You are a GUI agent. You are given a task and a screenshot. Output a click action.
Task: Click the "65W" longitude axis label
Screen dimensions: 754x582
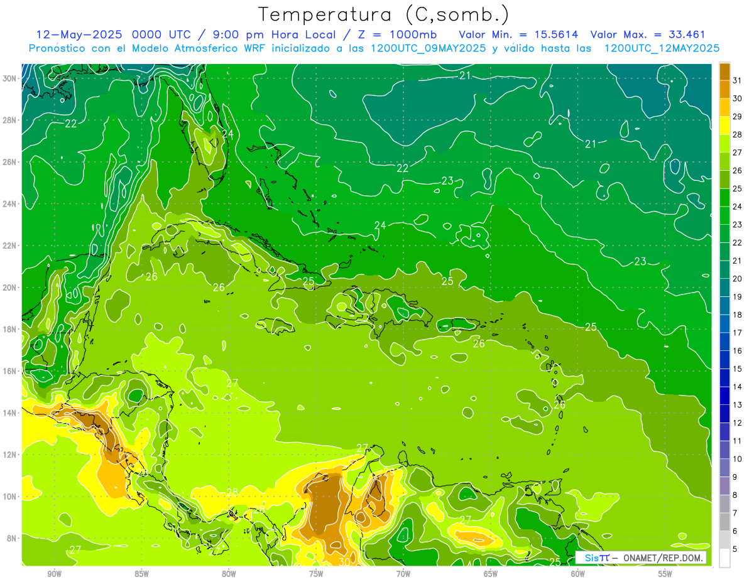pyautogui.click(x=491, y=574)
